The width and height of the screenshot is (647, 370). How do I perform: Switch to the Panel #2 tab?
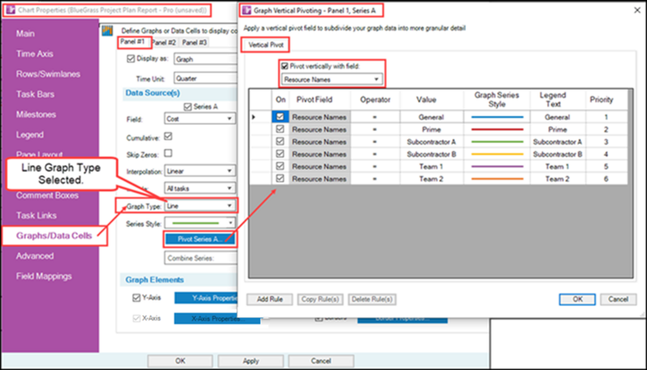tap(164, 43)
